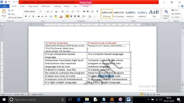Apply the Heading 1 style

pyautogui.click(x=130, y=14)
